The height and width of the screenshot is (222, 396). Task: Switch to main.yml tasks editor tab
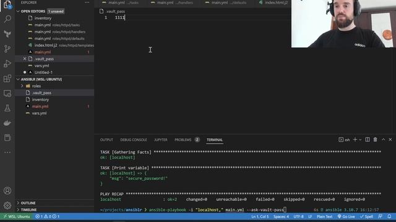point(121,2)
